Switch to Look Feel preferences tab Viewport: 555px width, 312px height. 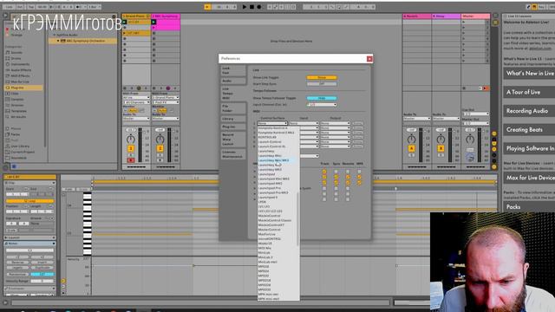(x=232, y=70)
